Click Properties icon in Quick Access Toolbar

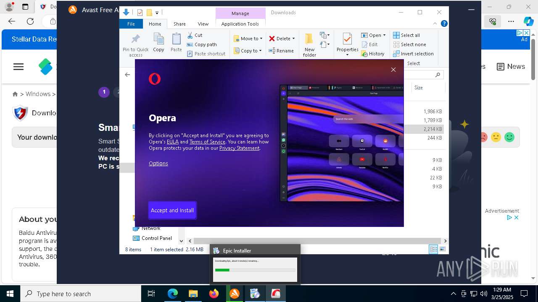tap(140, 13)
